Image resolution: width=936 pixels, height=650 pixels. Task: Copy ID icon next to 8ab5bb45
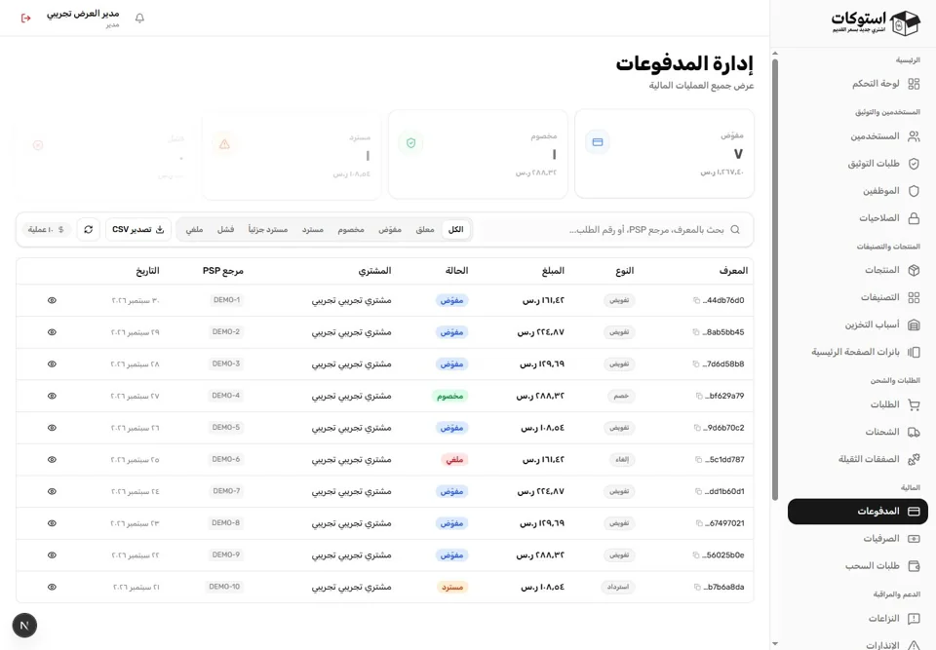tap(696, 332)
